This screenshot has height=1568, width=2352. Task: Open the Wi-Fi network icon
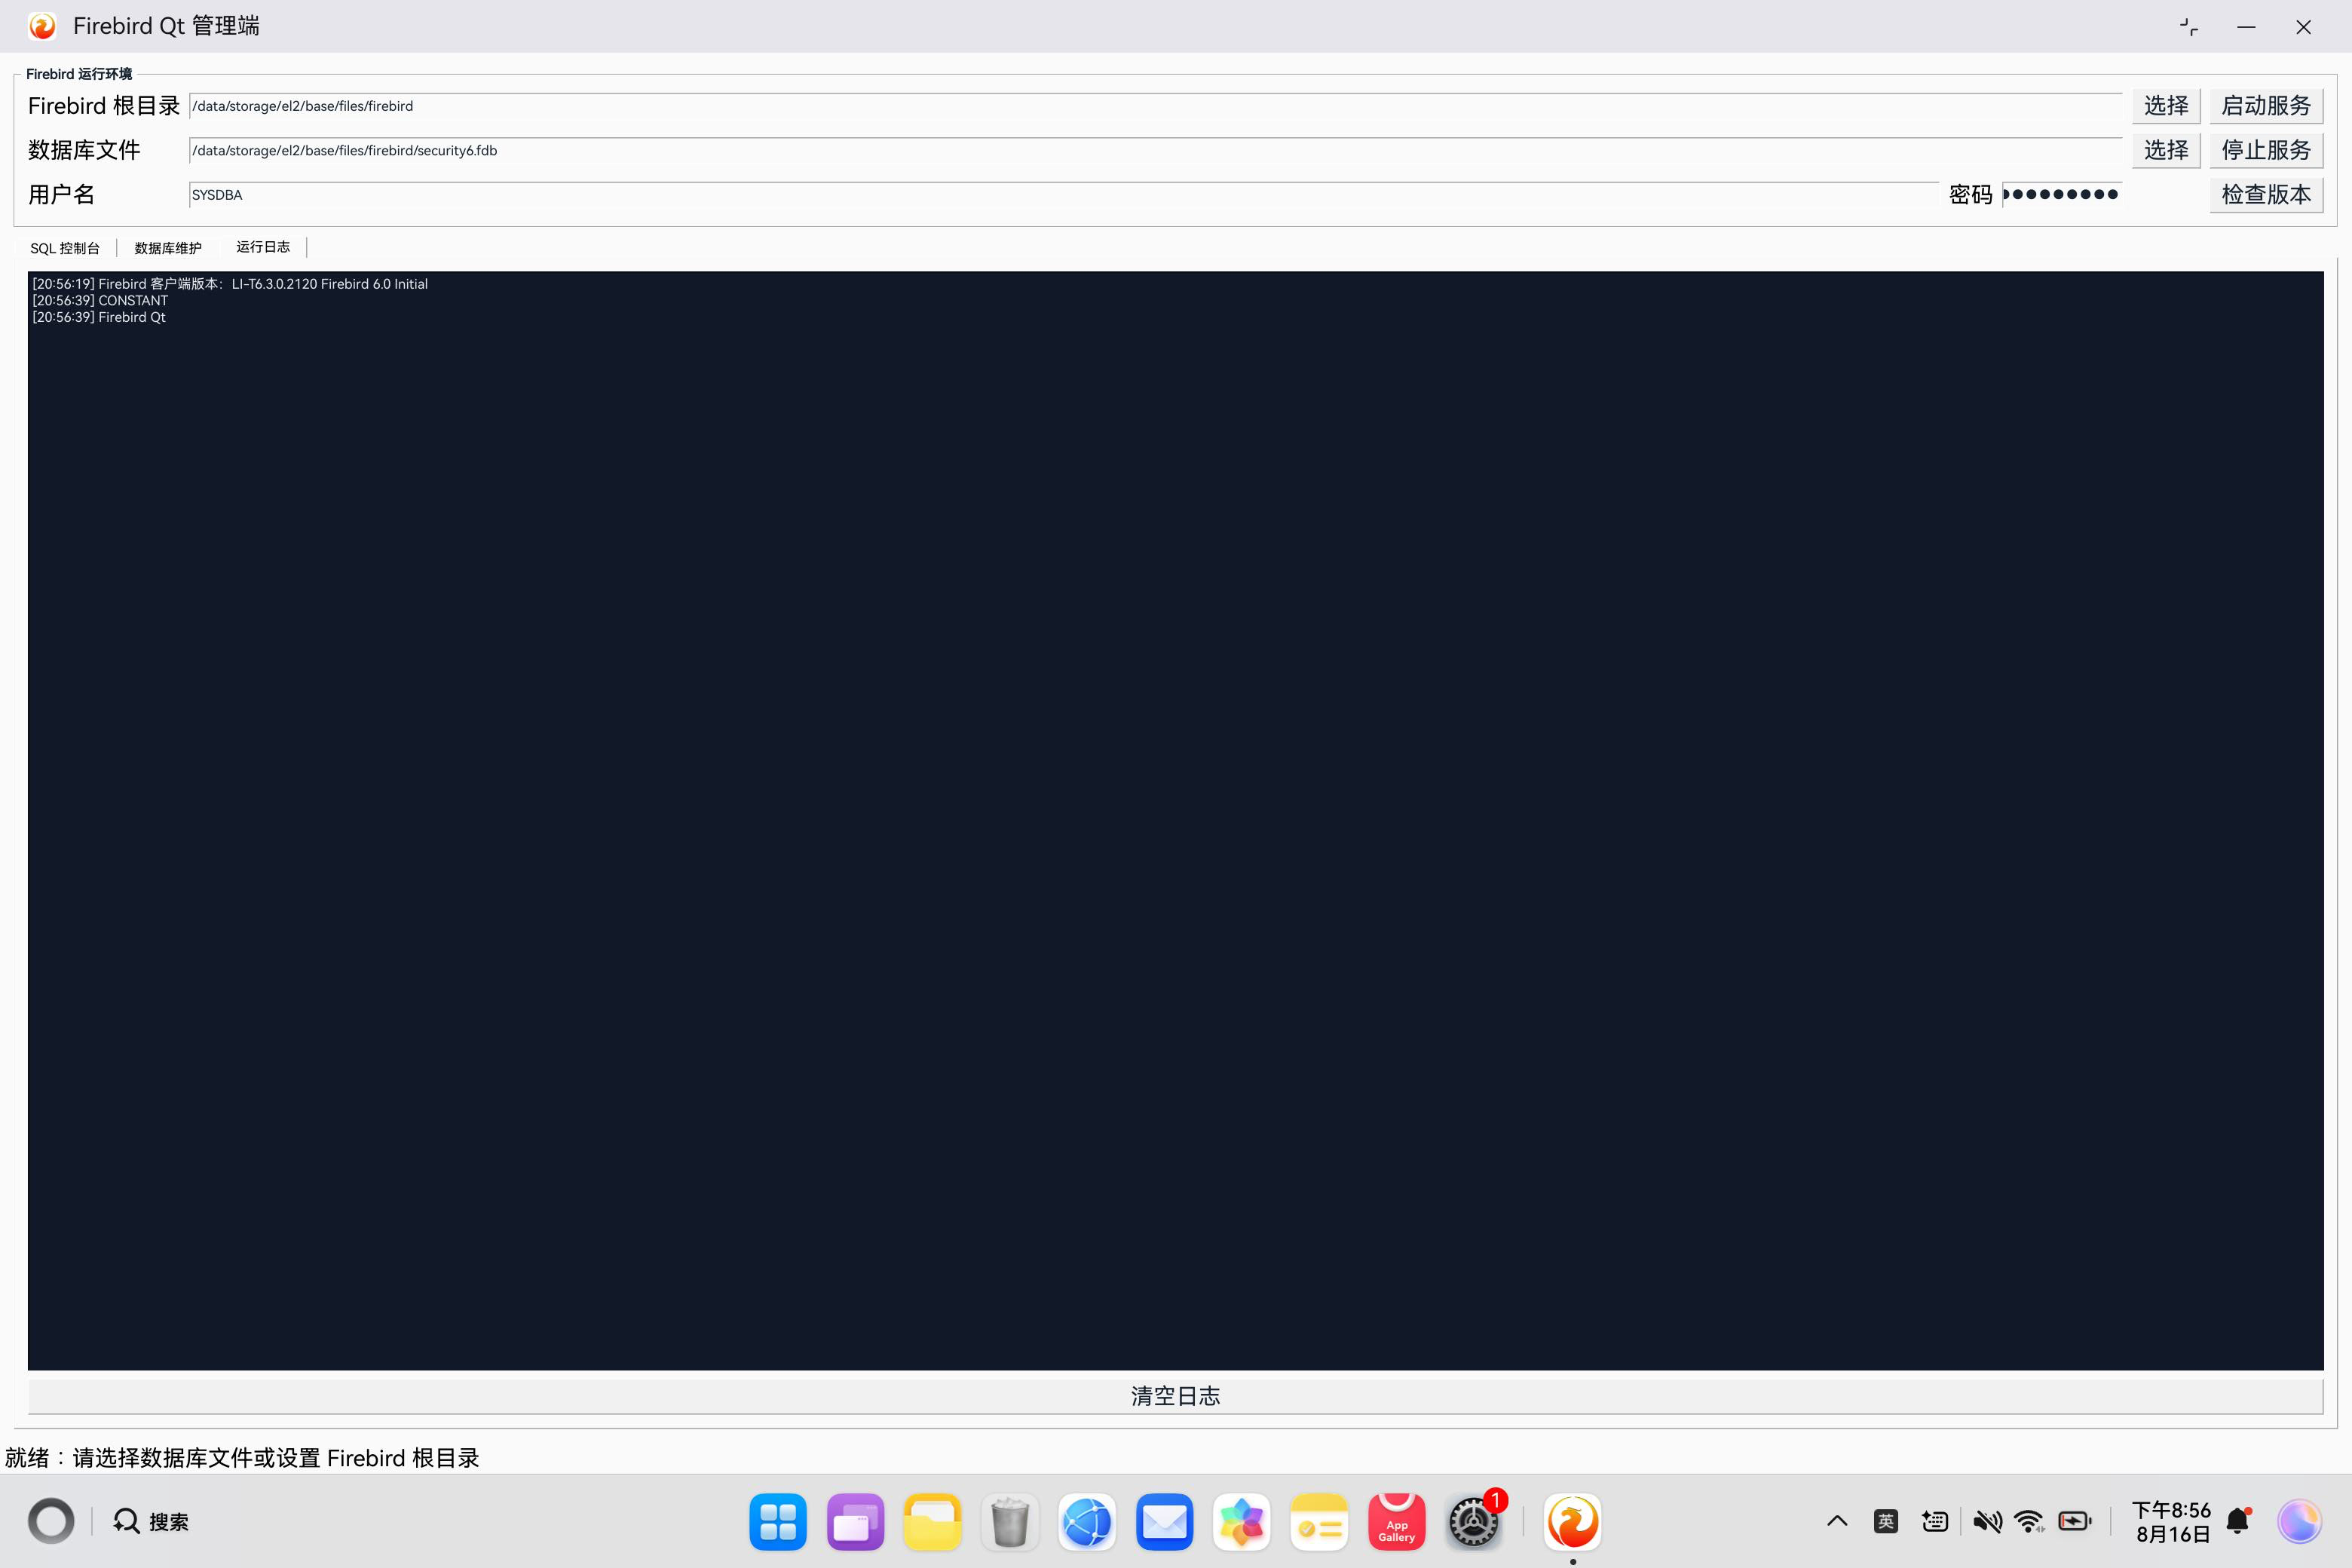[x=2029, y=1522]
